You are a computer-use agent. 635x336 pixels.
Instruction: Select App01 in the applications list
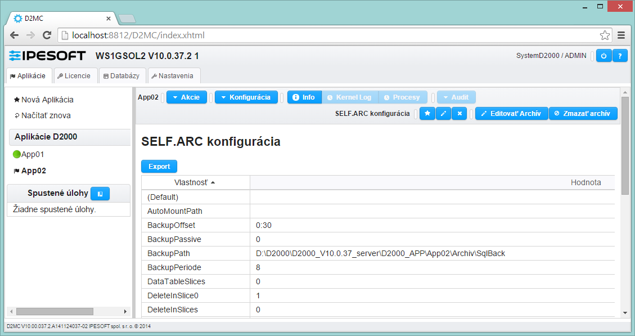click(x=33, y=154)
